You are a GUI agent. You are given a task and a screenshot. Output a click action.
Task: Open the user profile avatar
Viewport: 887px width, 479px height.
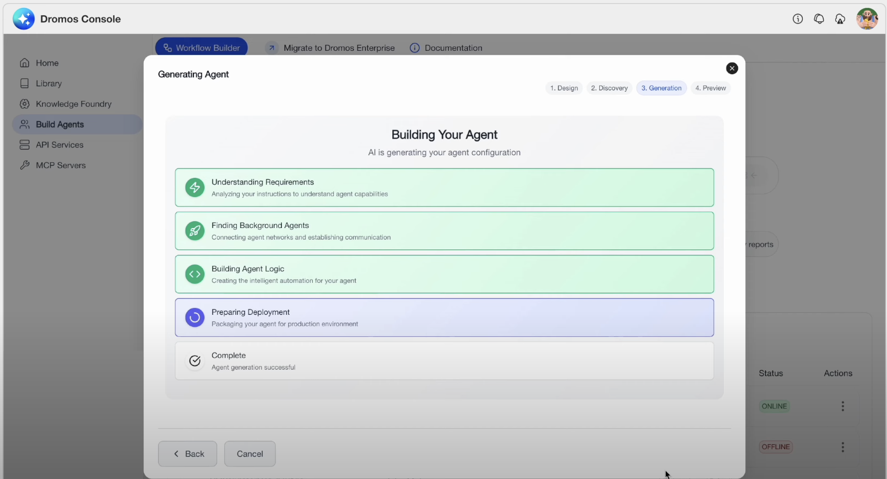click(867, 19)
